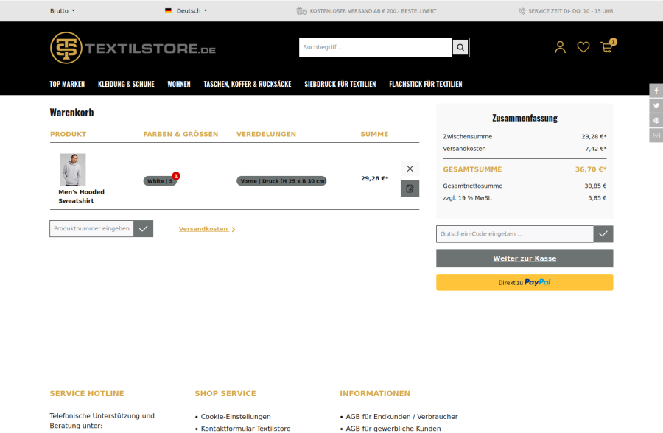The width and height of the screenshot is (663, 433).
Task: Click the Men's Hooded Sweatshirt thumbnail
Action: 73,170
